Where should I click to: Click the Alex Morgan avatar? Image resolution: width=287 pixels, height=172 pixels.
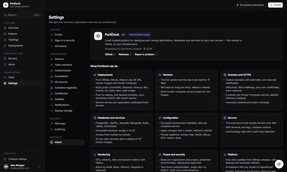[6, 167]
